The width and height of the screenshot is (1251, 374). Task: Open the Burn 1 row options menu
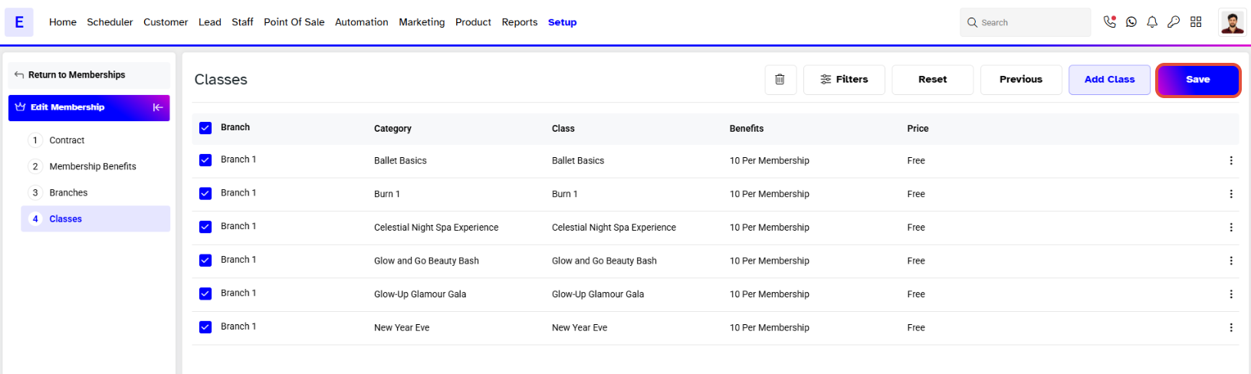pos(1231,194)
